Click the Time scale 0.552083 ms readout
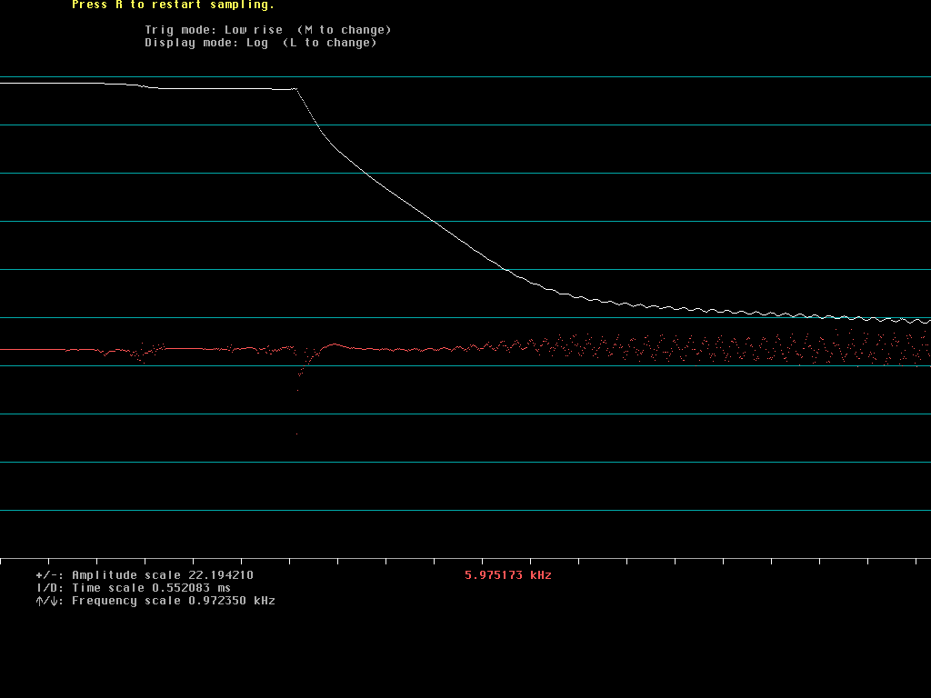 coord(134,588)
